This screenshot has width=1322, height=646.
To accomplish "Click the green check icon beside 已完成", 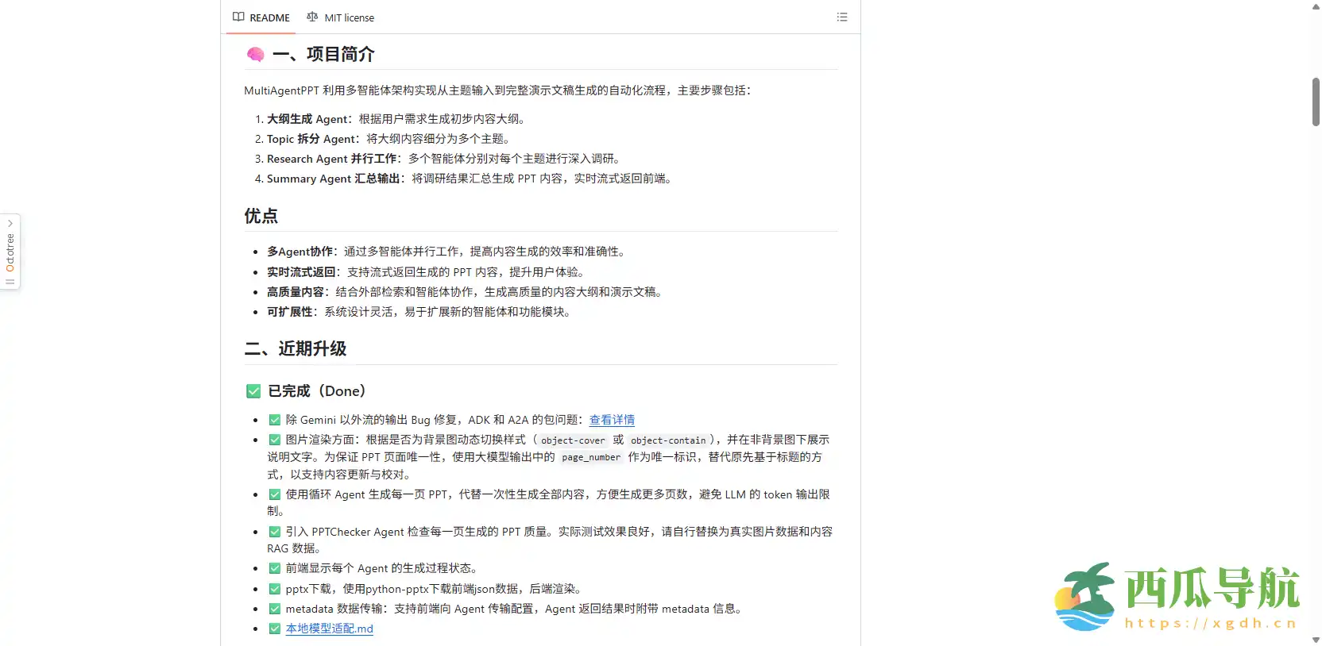I will pyautogui.click(x=253, y=391).
